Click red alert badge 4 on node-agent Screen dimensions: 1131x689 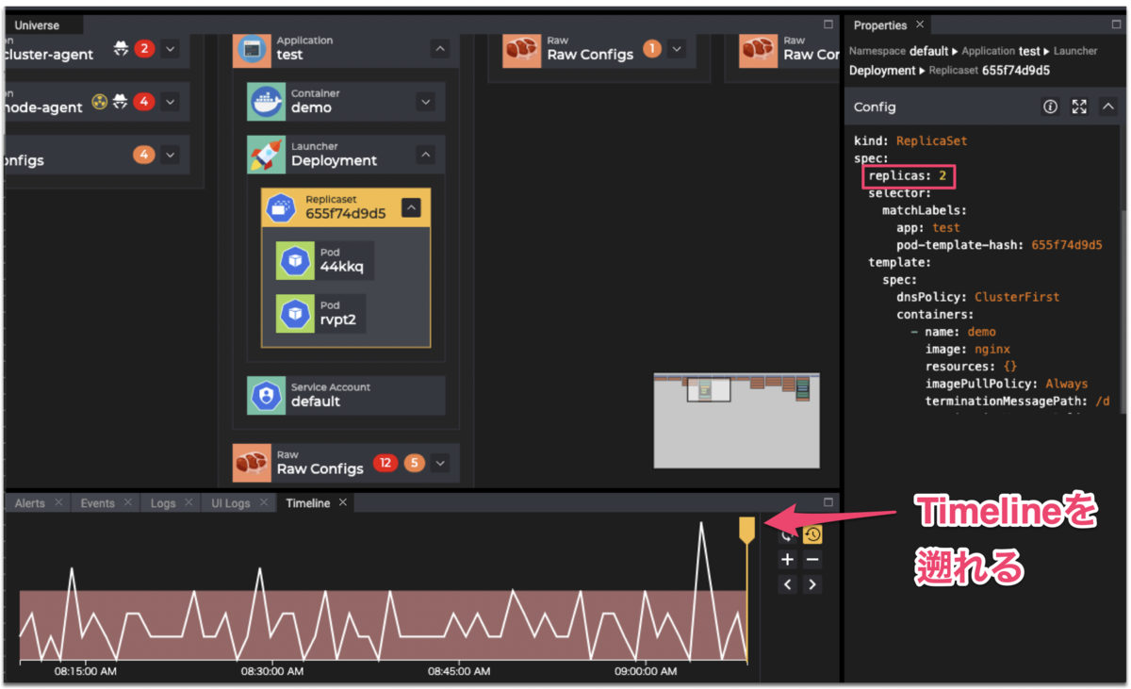[144, 101]
